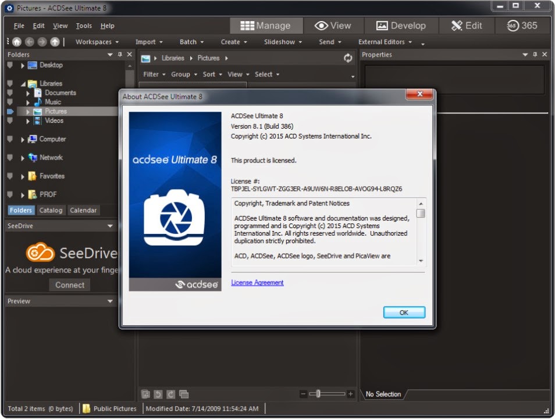Image resolution: width=555 pixels, height=419 pixels.
Task: Open the Workspaces dropdown menu
Action: pyautogui.click(x=97, y=42)
